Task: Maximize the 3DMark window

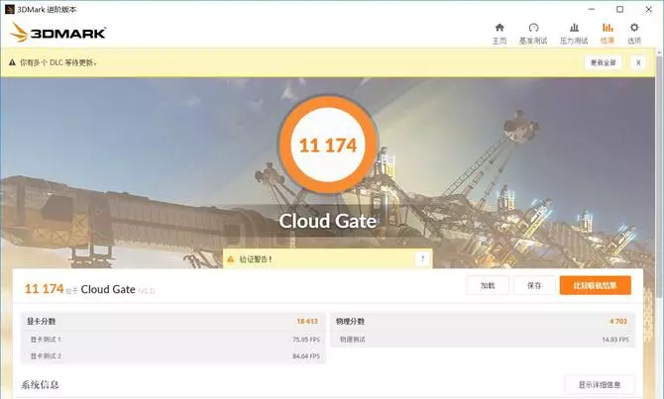Action: coord(620,9)
